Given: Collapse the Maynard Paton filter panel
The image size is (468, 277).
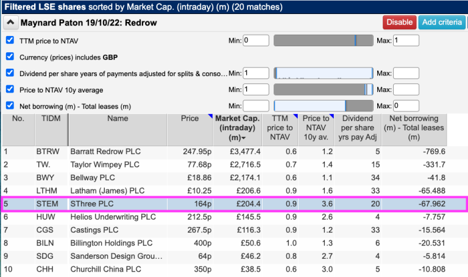Looking at the screenshot, I should tap(10, 23).
